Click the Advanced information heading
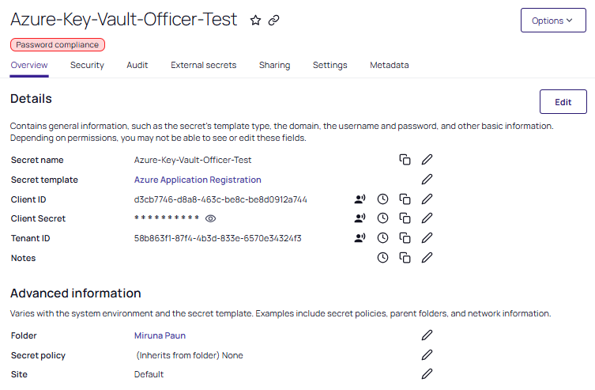The width and height of the screenshot is (595, 390). pos(76,293)
